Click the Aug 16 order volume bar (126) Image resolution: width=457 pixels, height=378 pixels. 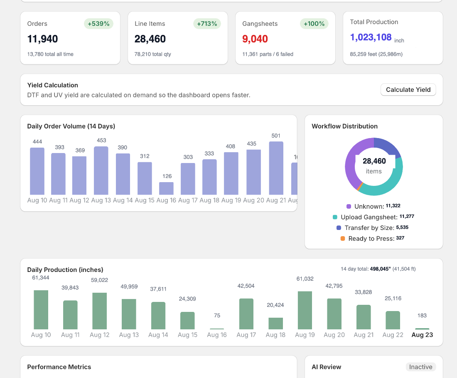click(x=167, y=188)
